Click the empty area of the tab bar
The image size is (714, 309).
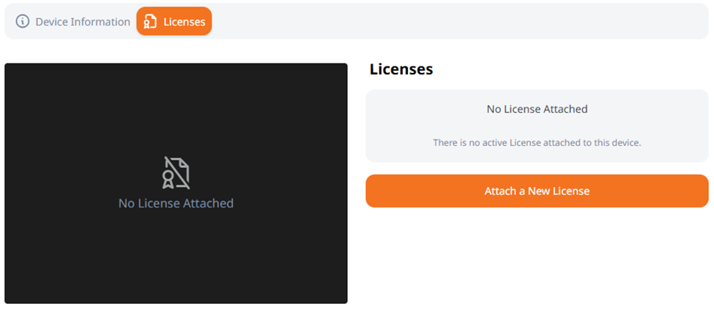tap(460, 21)
